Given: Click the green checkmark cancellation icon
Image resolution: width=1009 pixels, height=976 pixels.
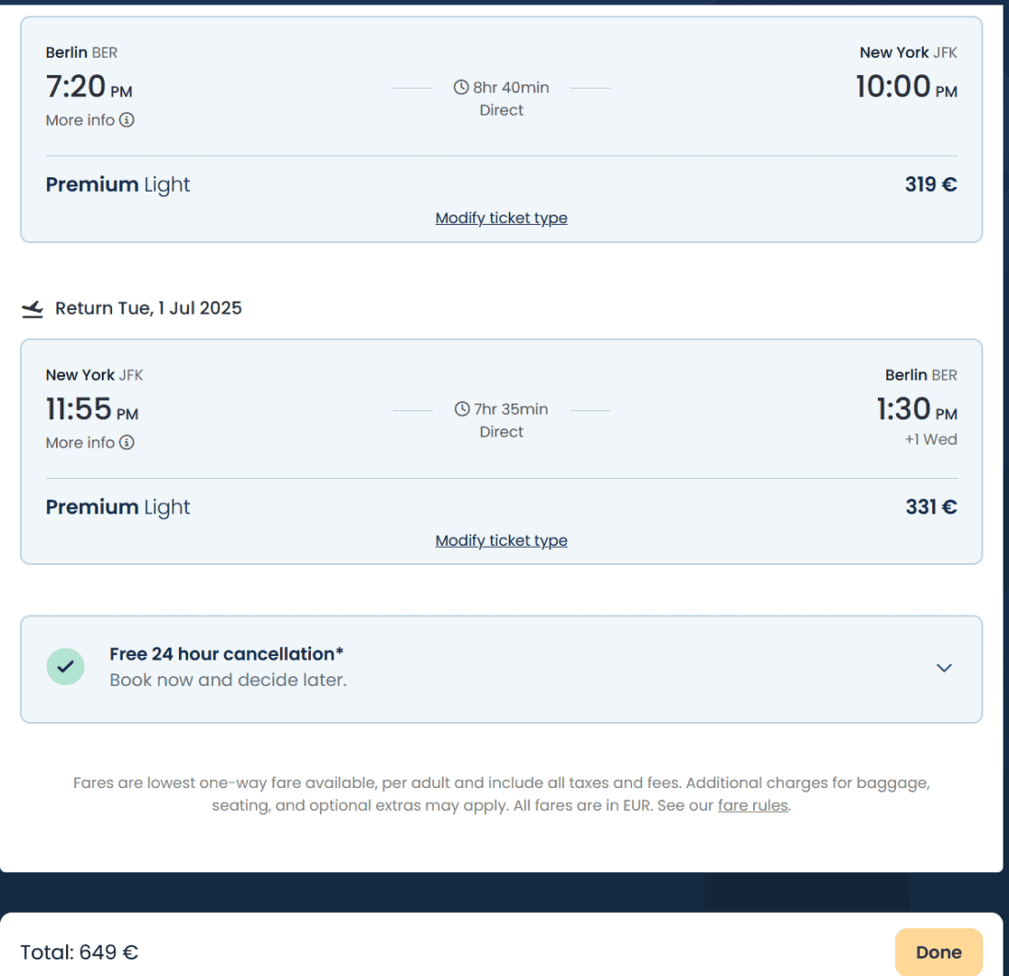Looking at the screenshot, I should [x=65, y=667].
